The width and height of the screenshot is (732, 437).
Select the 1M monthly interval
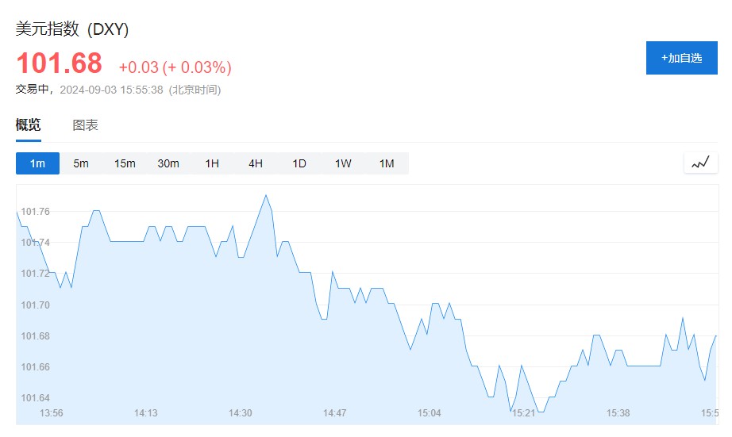(387, 163)
